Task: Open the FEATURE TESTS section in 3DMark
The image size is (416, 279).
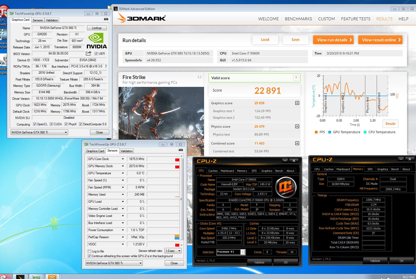Action: (356, 19)
